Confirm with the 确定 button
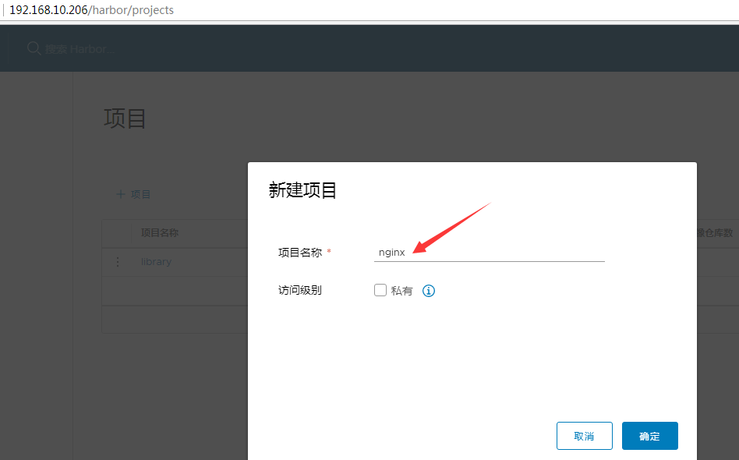Screen dimensions: 739x460 click(650, 436)
